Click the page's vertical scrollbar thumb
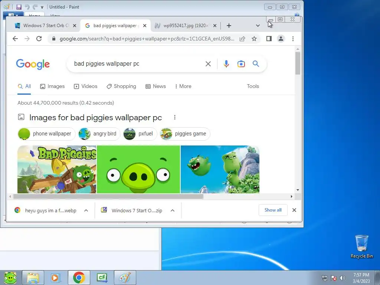 tap(298, 63)
